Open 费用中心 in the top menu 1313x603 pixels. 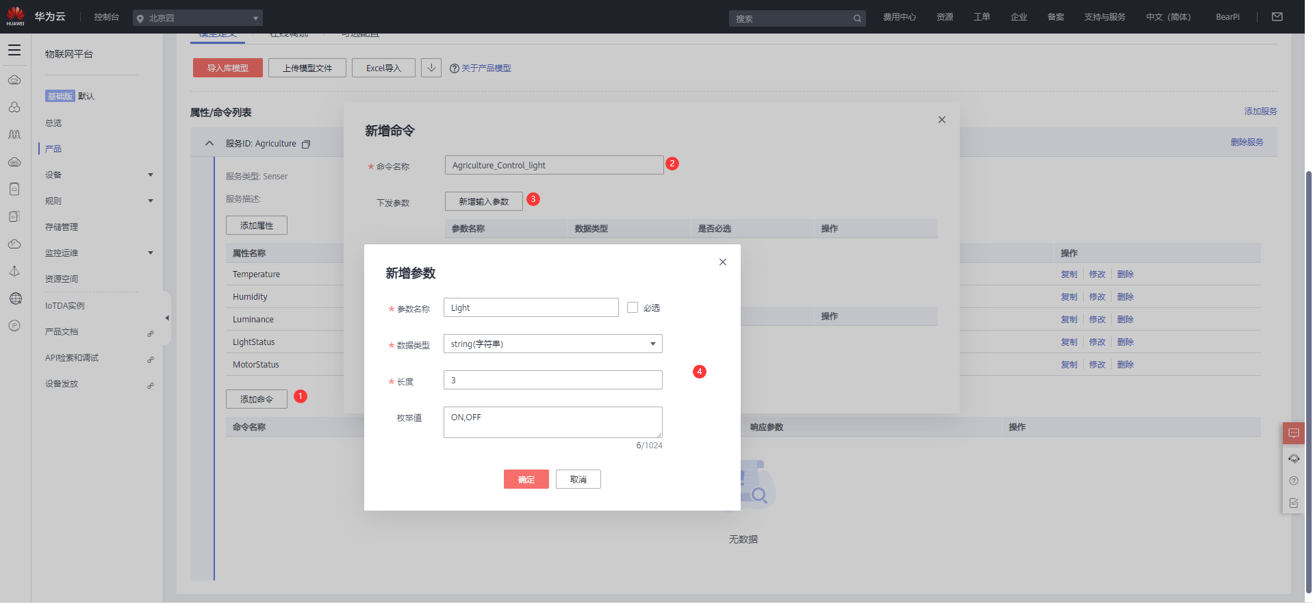[x=899, y=17]
